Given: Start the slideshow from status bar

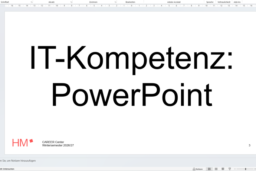Looking at the screenshot, I should [x=230, y=169].
